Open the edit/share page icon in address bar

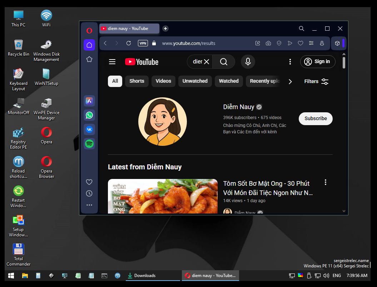click(258, 43)
